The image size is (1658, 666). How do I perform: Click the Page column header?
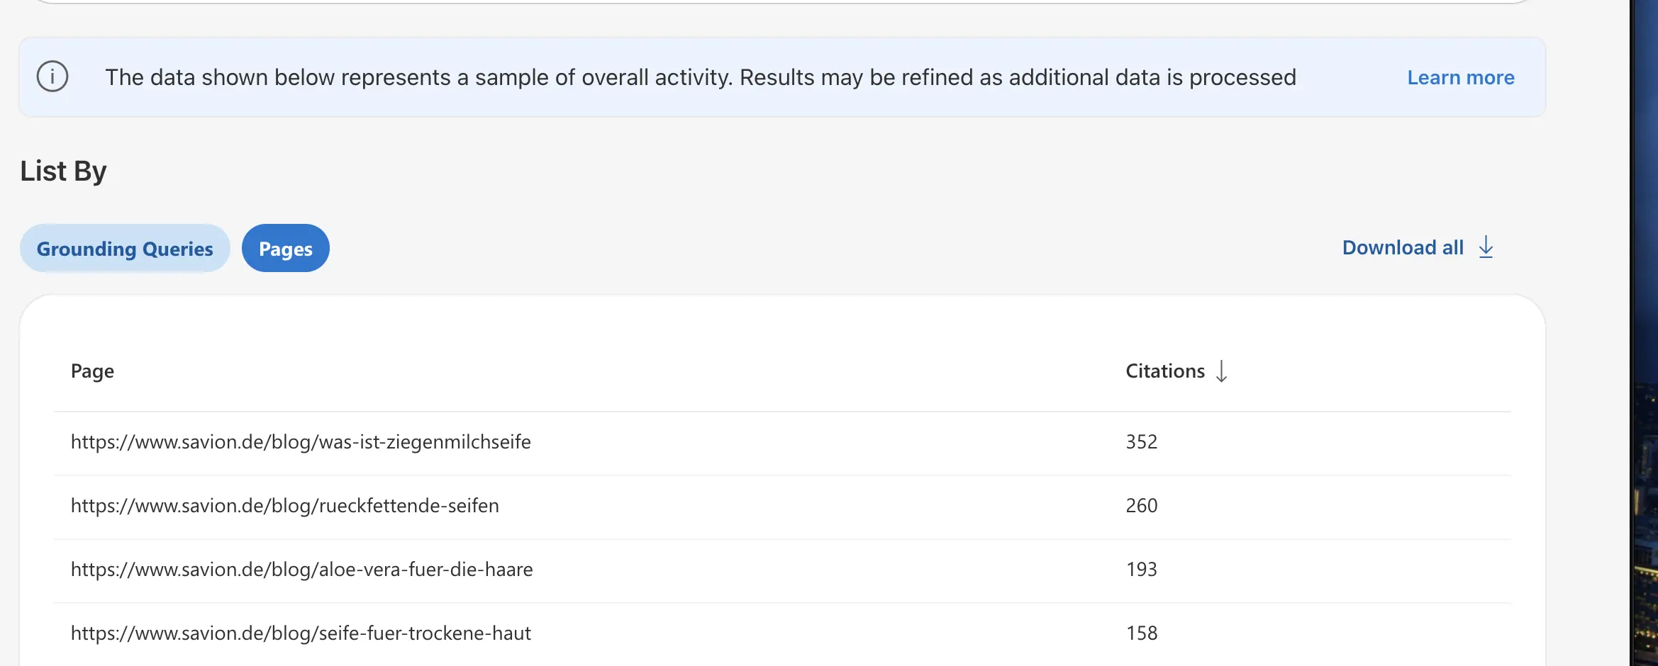[x=91, y=371]
